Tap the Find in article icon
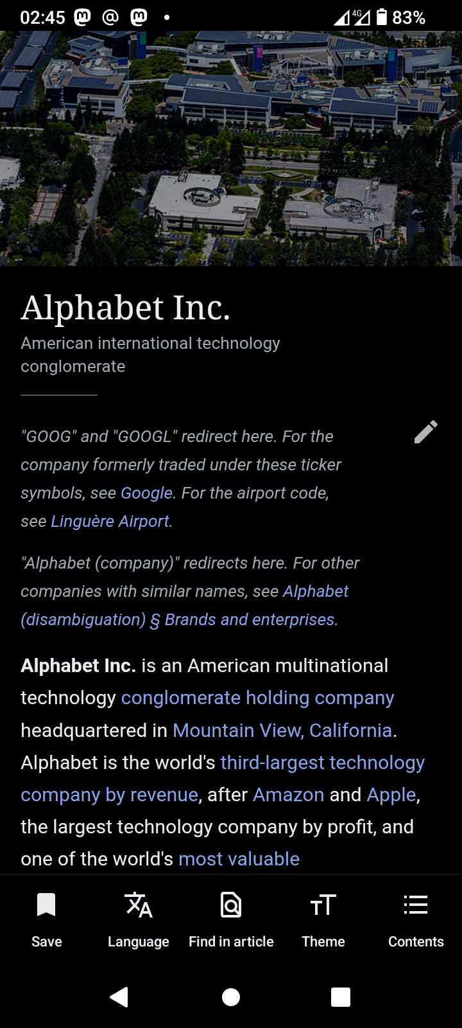 click(231, 905)
